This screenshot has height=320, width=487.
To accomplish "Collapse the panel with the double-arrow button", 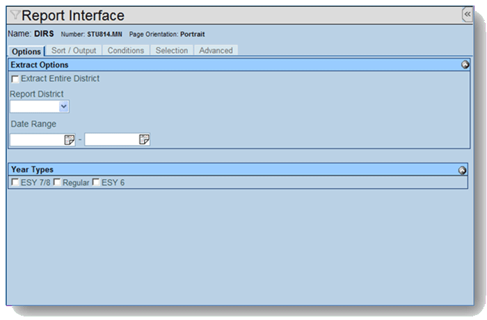I will 468,14.
